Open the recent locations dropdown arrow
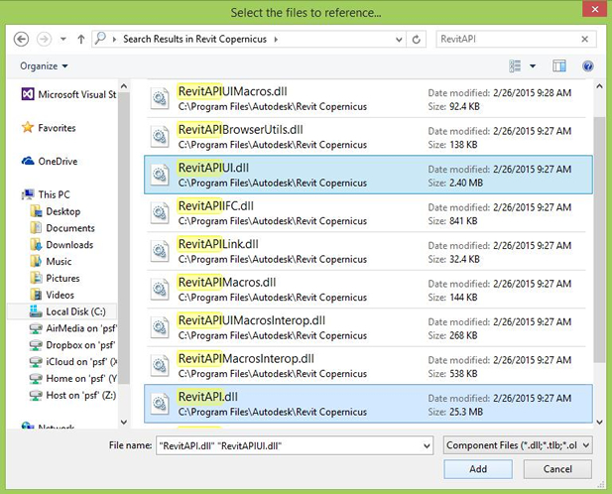 point(63,39)
